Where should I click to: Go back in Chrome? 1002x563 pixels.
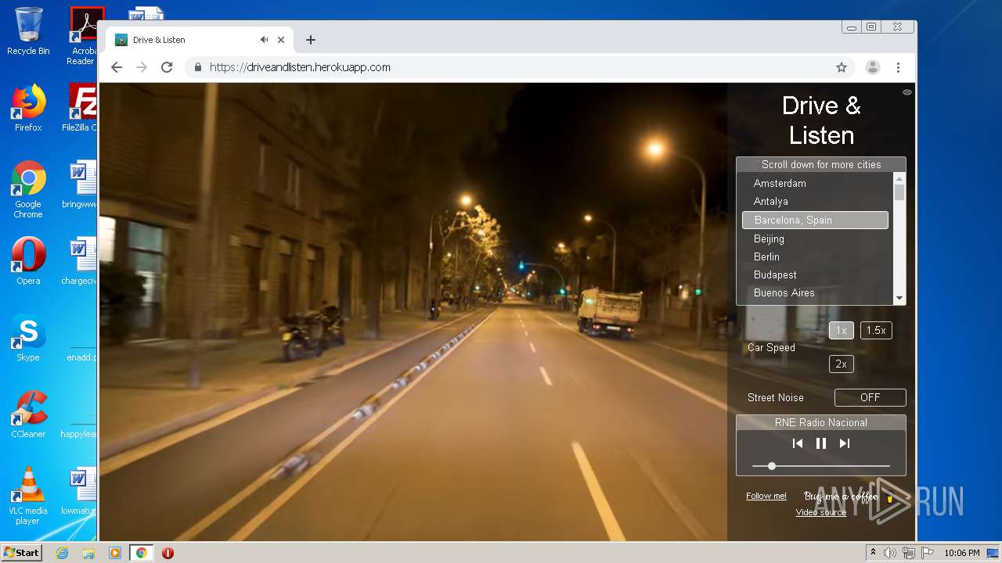point(117,67)
